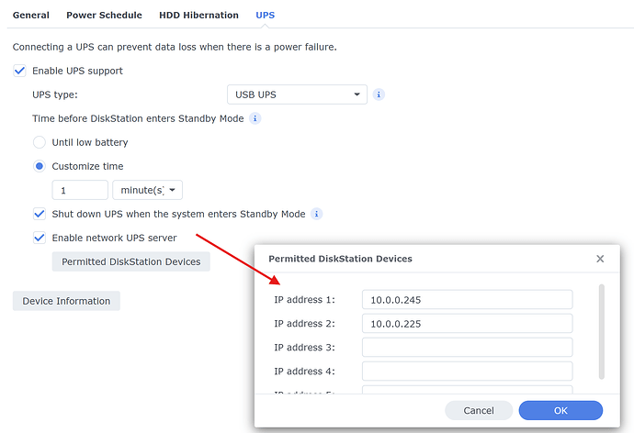Select Until low battery option

point(40,142)
